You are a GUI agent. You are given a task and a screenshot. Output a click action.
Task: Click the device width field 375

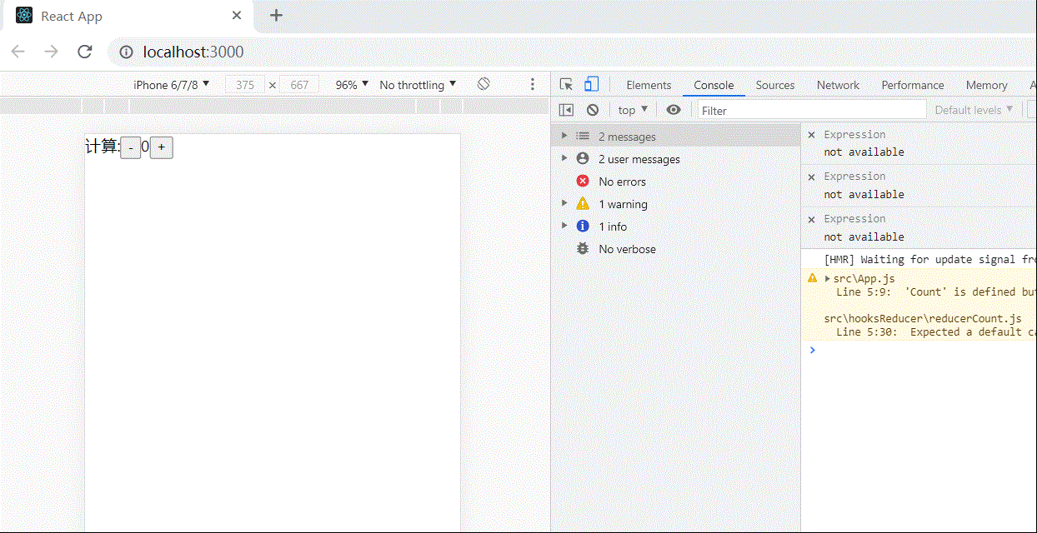click(245, 85)
